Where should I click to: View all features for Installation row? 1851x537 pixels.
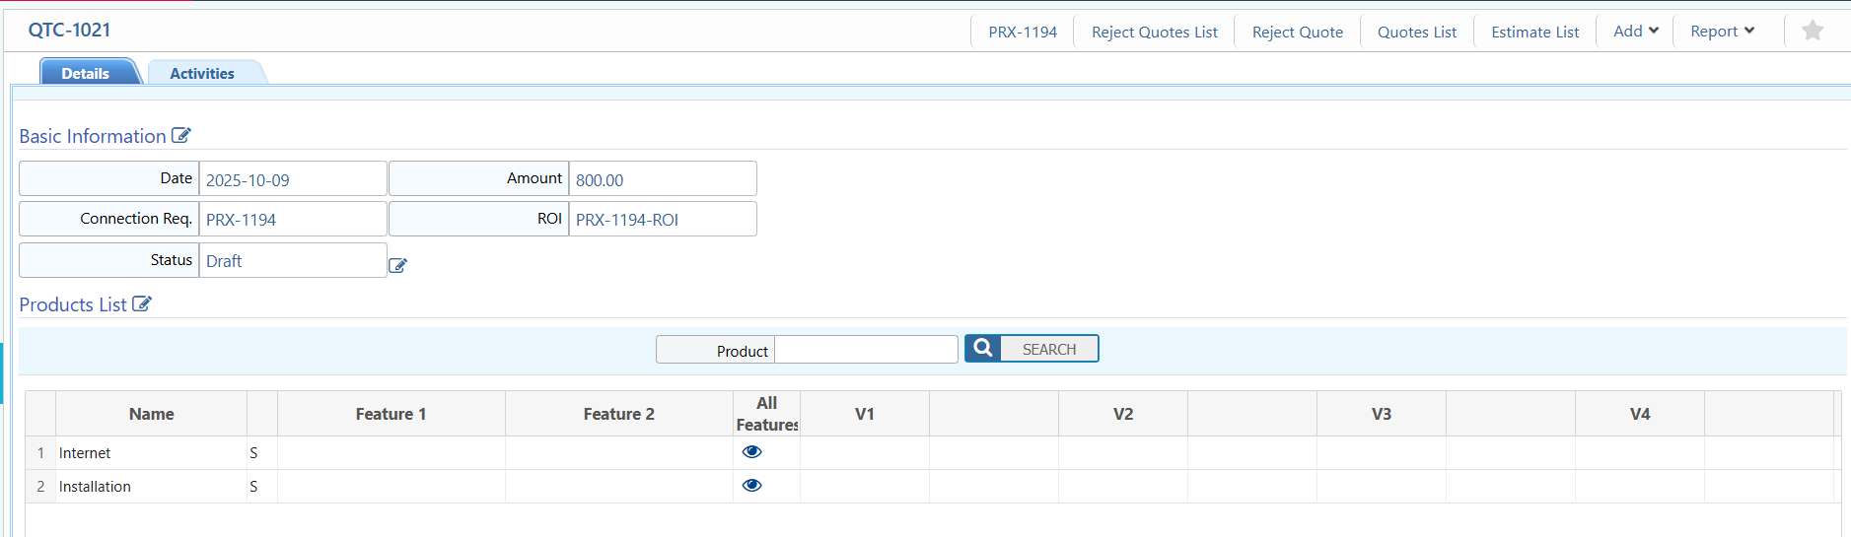[x=751, y=486]
